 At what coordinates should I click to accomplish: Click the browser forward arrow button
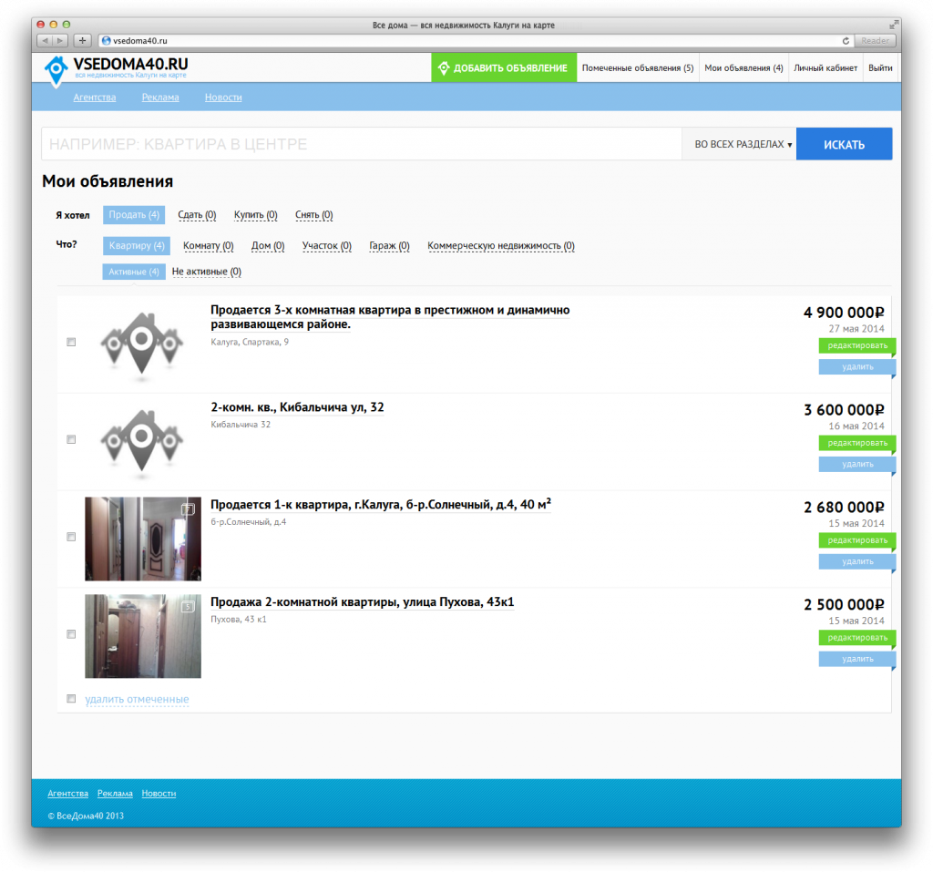pos(61,40)
